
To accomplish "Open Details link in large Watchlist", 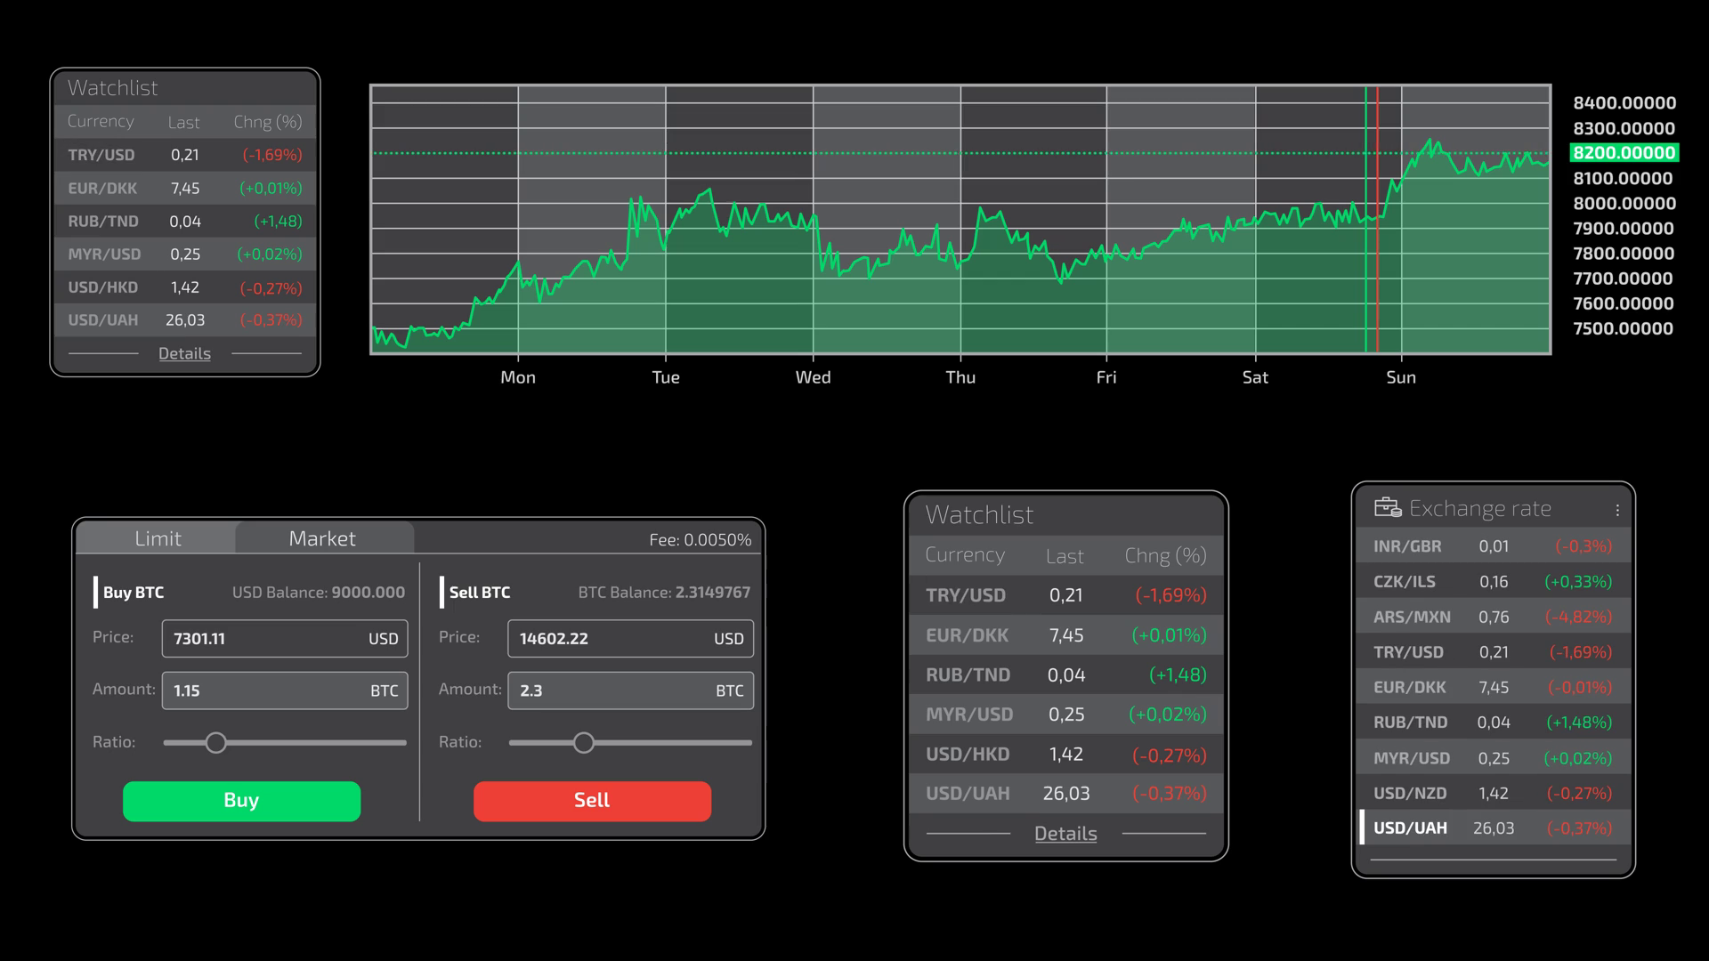I will (1065, 834).
